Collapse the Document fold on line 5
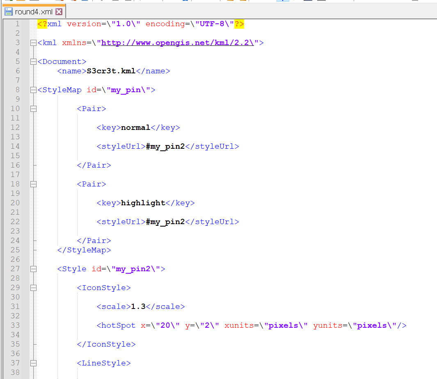The height and width of the screenshot is (379, 437). tap(33, 62)
